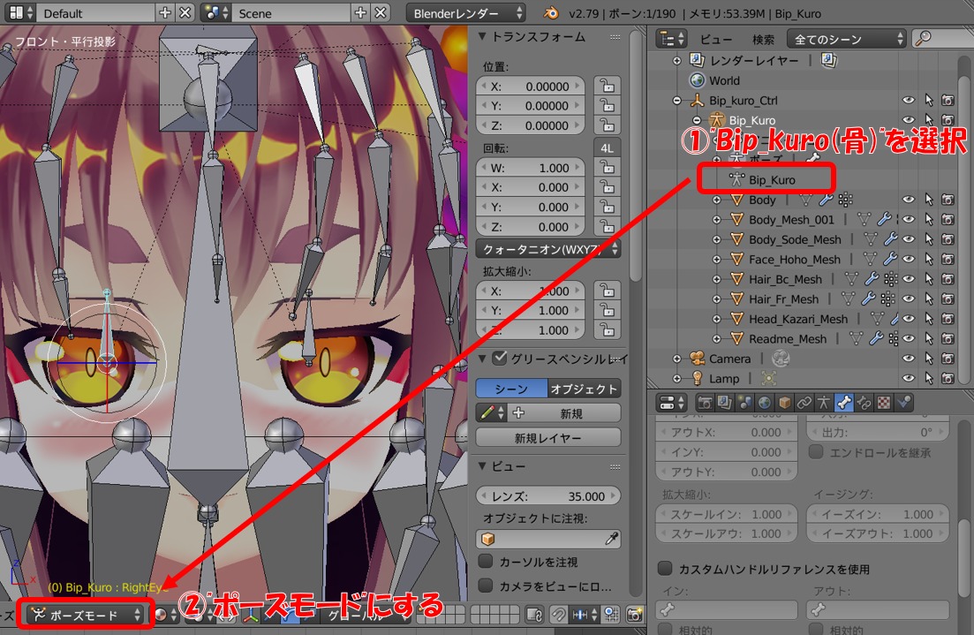This screenshot has width=974, height=635.
Task: Open the Bone Constraints properties tab
Action: [865, 403]
